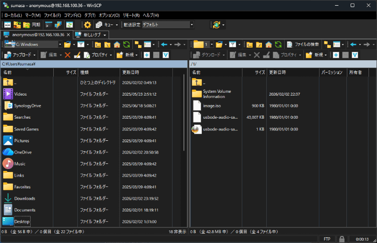
Task: Click the globe session refresh icon
Action: tap(216, 25)
